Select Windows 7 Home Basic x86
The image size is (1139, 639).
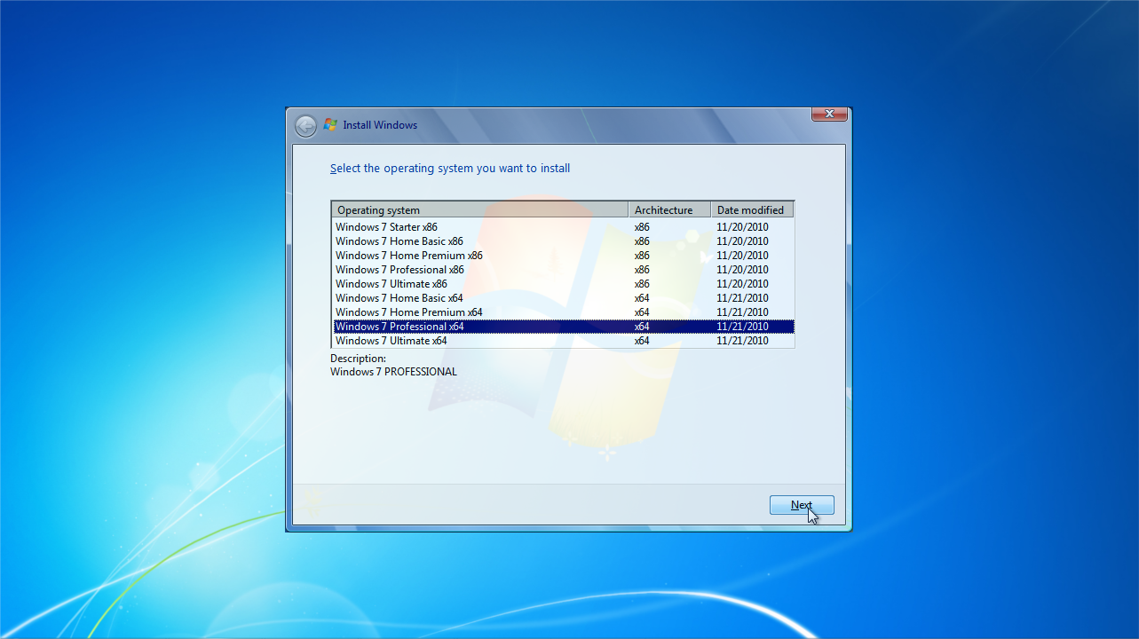[563, 241]
